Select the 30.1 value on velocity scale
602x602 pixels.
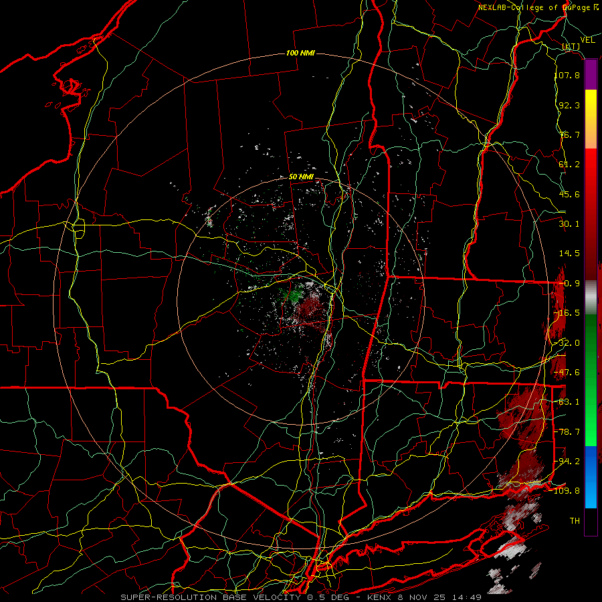pos(569,224)
